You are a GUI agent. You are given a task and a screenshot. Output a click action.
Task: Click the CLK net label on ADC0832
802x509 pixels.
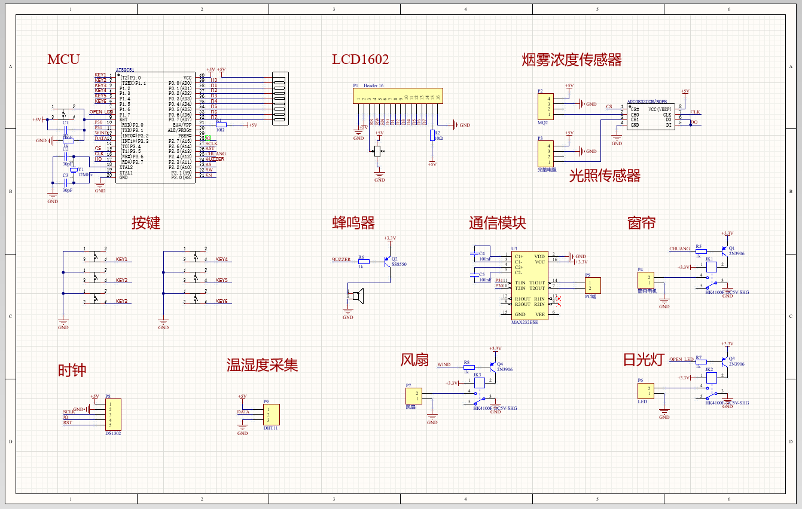pyautogui.click(x=695, y=112)
